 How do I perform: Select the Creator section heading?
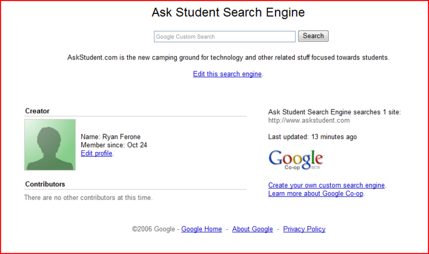coord(37,111)
